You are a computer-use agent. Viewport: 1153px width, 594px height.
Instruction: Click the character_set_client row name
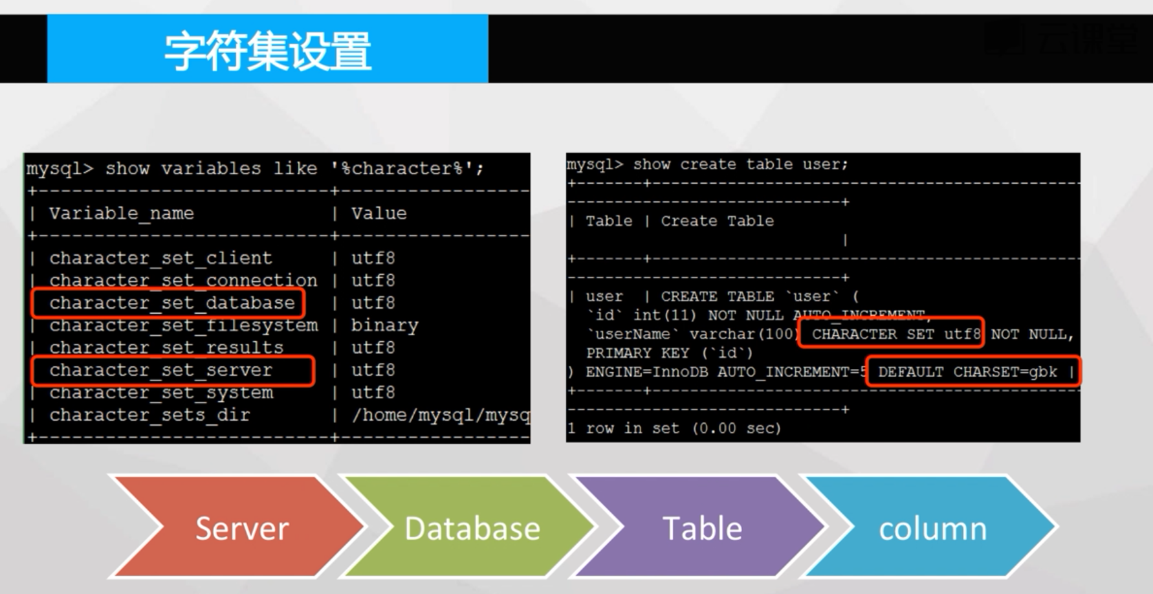[161, 258]
